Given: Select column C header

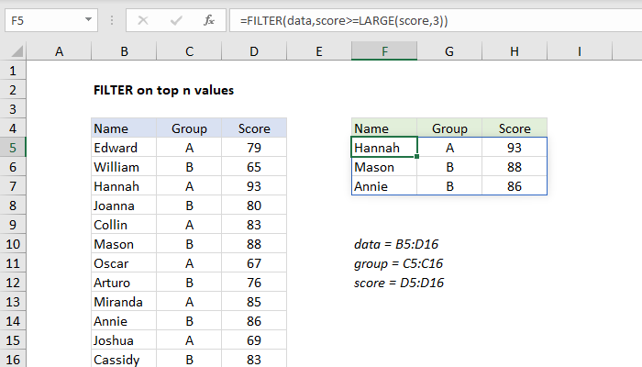Looking at the screenshot, I should coord(189,51).
